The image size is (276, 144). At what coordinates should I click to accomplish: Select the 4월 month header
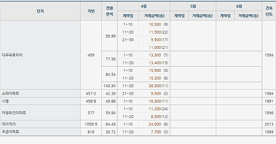(x=144, y=6)
